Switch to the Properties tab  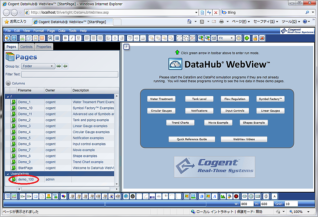44,47
